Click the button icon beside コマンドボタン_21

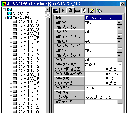15,103
